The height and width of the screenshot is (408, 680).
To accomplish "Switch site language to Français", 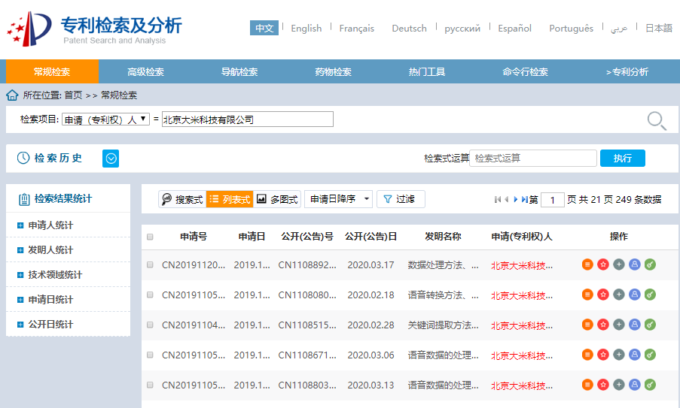I will click(x=356, y=28).
